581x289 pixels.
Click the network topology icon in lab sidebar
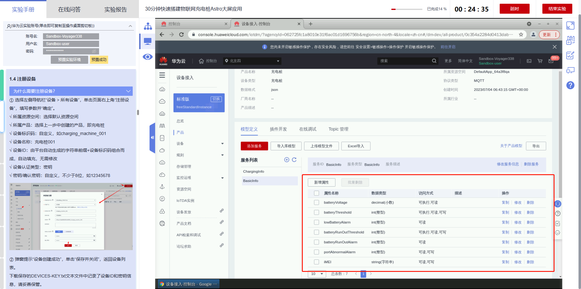pos(148,26)
